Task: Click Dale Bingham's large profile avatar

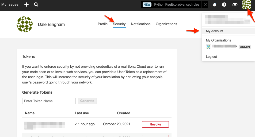Action: click(x=25, y=24)
